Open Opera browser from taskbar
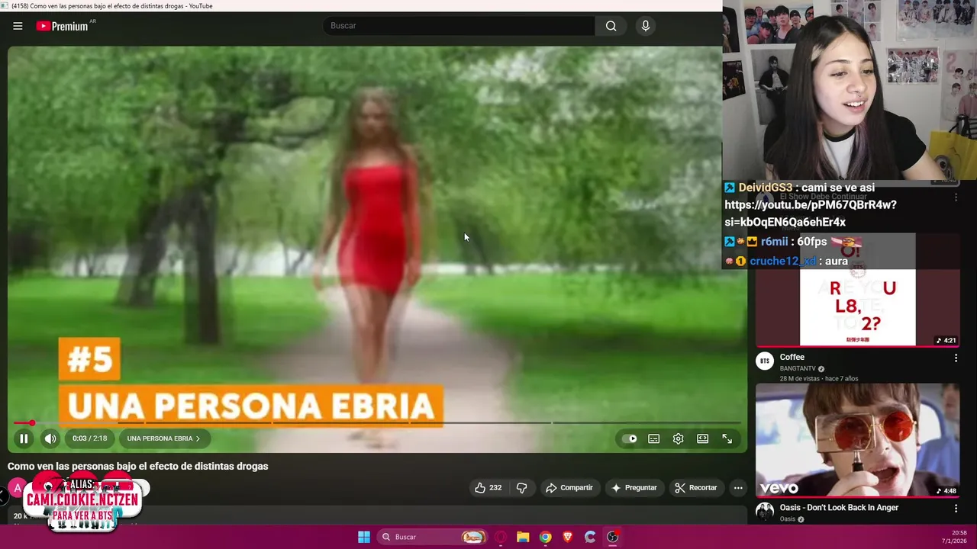The height and width of the screenshot is (549, 977). [x=501, y=537]
